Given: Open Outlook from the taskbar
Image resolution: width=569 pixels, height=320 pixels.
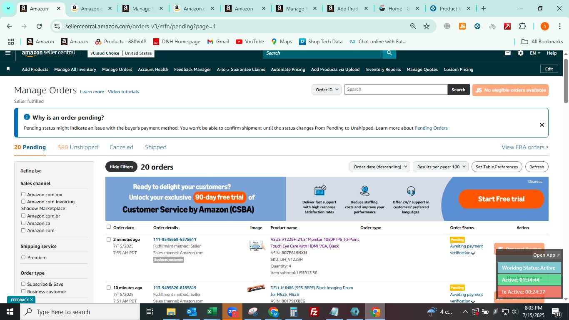Looking at the screenshot, I should 192,312.
